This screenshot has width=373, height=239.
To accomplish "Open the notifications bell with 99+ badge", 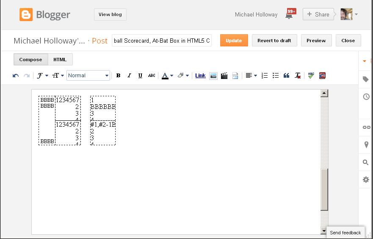I will coord(290,14).
